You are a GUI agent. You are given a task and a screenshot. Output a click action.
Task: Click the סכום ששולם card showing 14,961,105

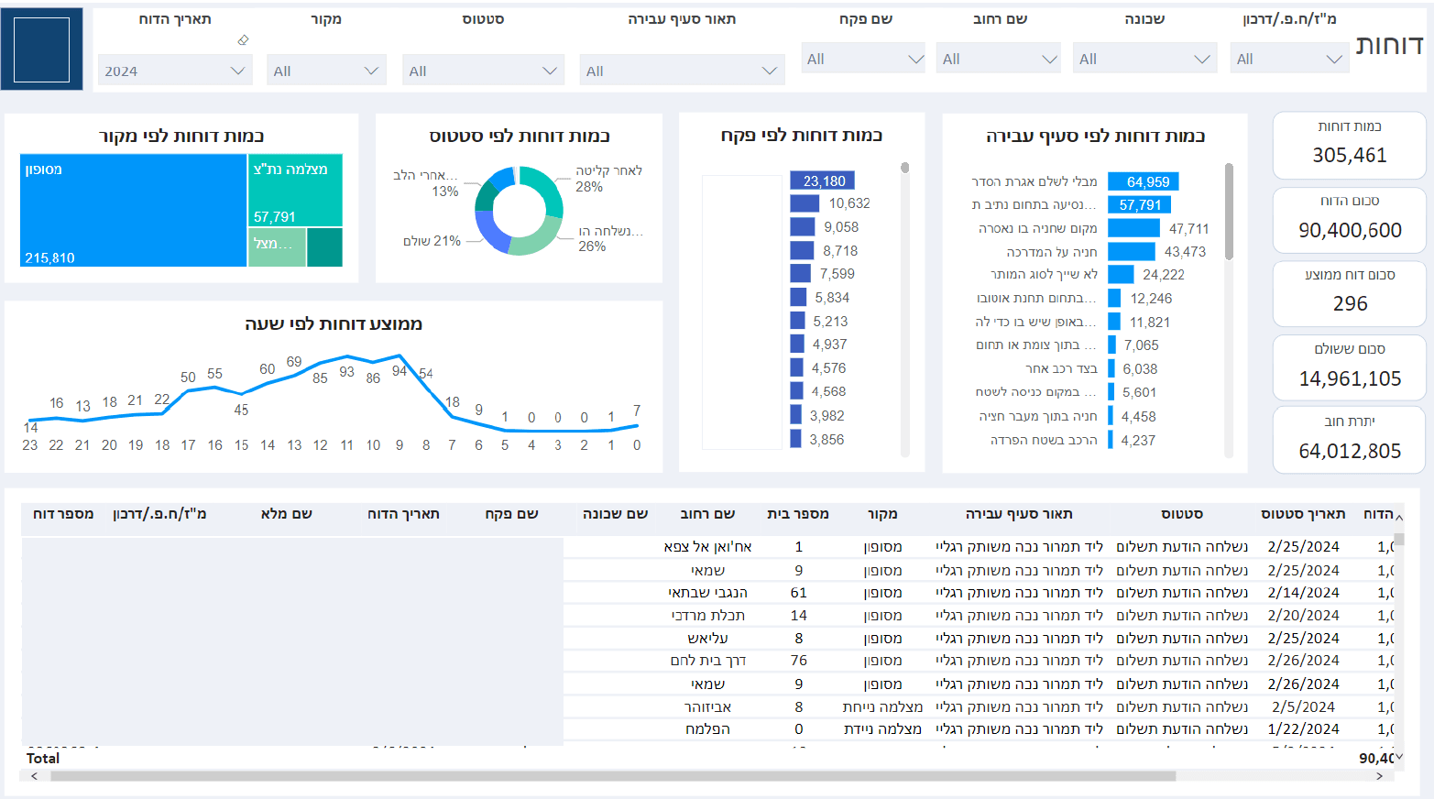click(x=1349, y=367)
